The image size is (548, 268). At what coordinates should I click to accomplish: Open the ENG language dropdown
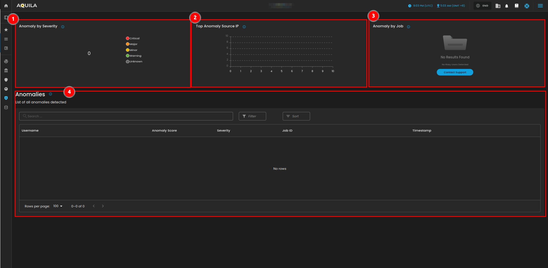pyautogui.click(x=482, y=6)
